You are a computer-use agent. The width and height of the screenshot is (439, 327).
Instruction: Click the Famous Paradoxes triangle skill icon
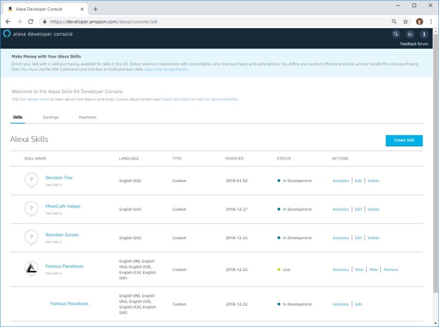click(x=31, y=269)
